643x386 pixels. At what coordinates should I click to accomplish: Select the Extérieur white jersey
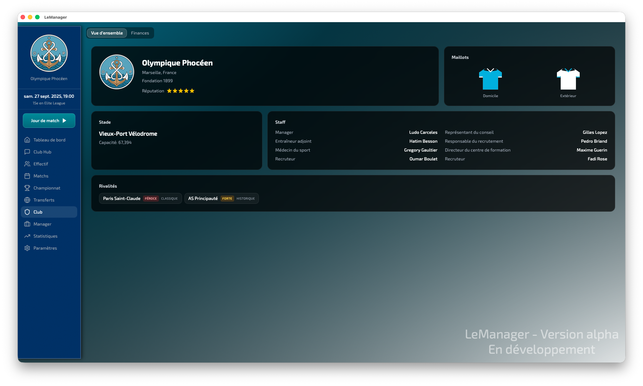tap(568, 79)
